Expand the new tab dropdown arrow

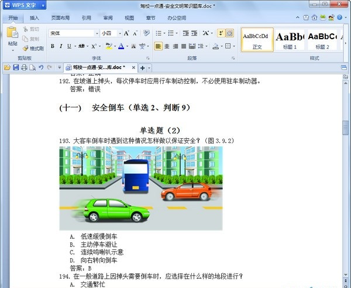pyautogui.click(x=149, y=68)
